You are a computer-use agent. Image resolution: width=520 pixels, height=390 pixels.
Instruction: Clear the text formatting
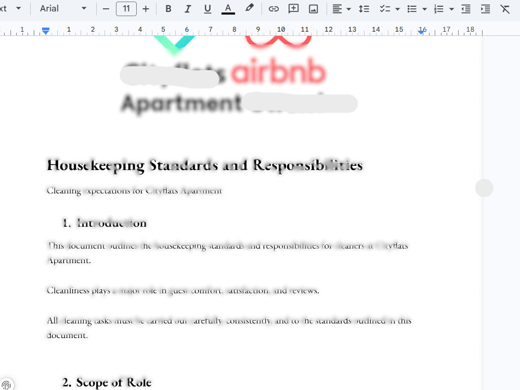coord(505,9)
